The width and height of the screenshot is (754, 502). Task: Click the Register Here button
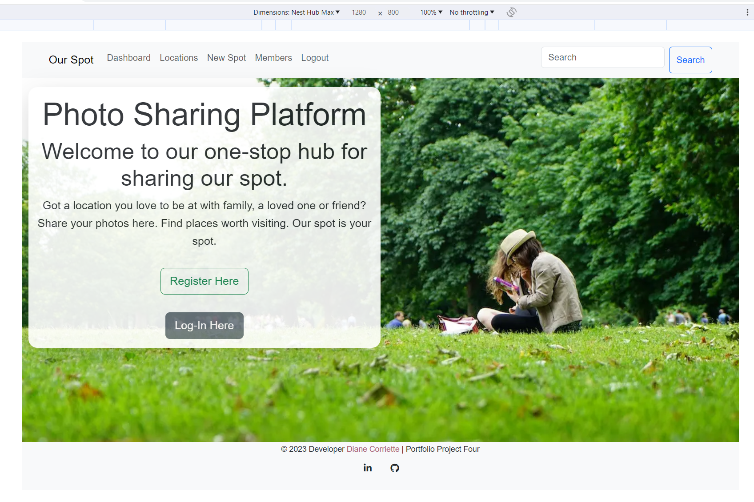click(205, 281)
